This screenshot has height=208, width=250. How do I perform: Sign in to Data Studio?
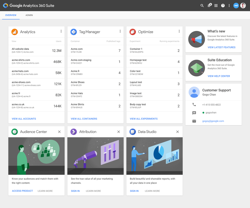[x=134, y=191]
